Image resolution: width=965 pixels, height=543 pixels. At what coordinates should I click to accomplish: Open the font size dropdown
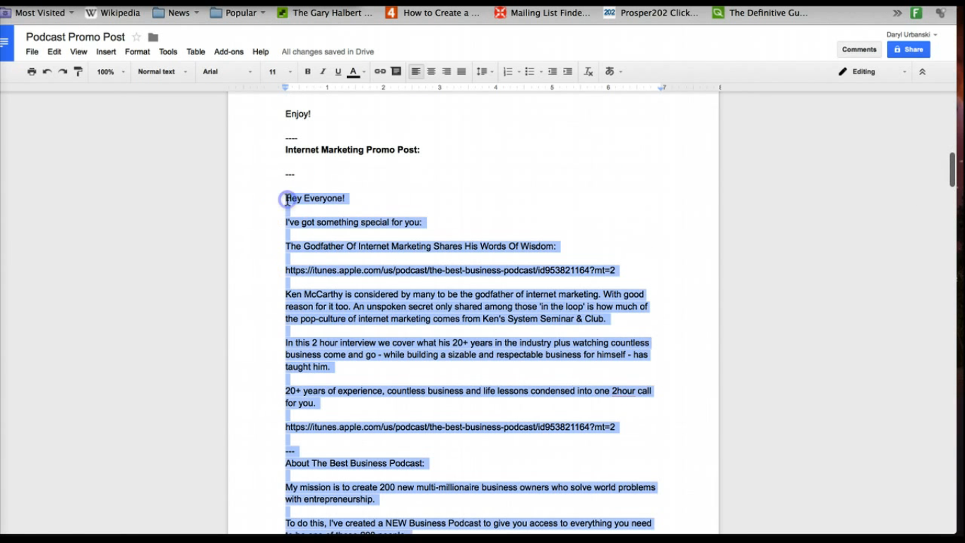pos(280,71)
